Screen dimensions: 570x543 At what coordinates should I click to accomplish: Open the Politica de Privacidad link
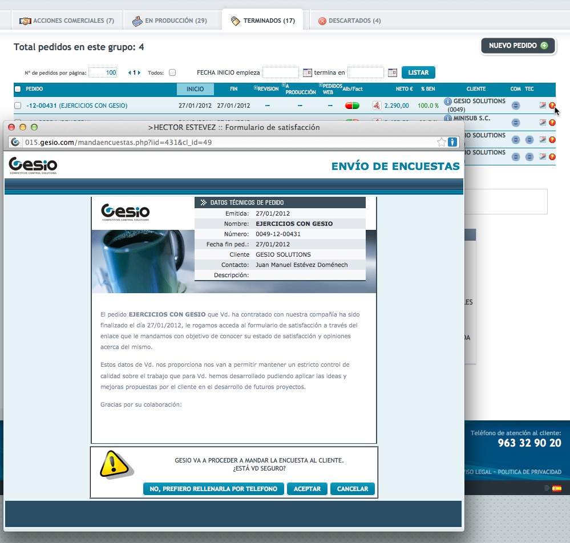coord(529,472)
